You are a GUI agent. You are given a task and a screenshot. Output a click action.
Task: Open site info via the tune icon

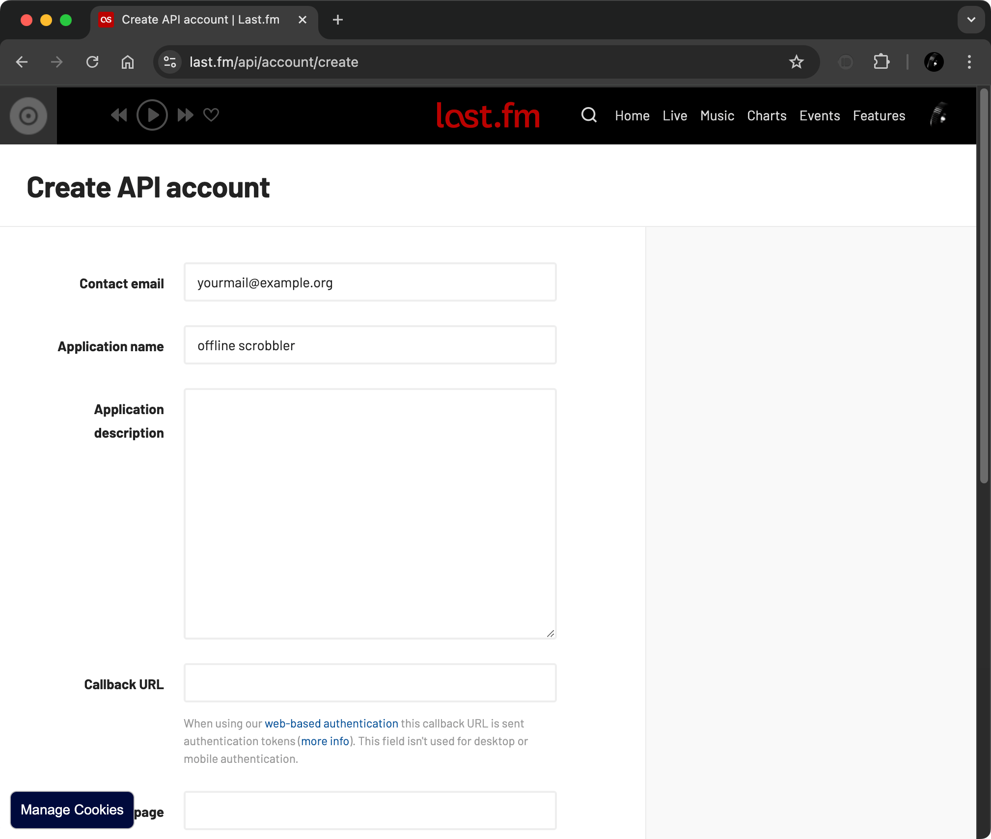click(169, 62)
